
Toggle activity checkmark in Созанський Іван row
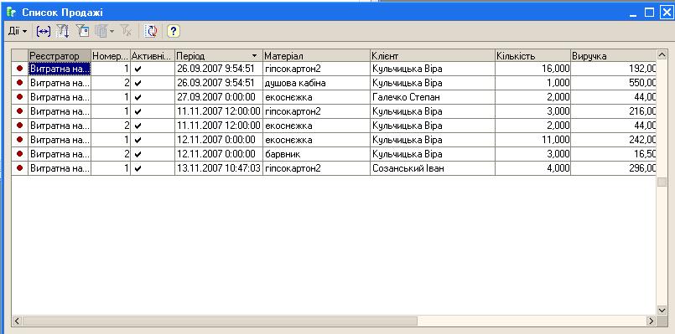138,168
